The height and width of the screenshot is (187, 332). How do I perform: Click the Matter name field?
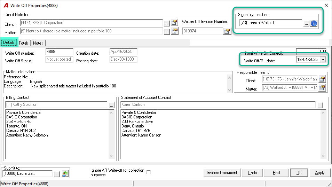[91, 31]
